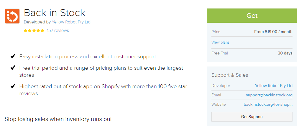Visit the backinstock.org website link
This screenshot has width=304, height=128.
pos(268,105)
